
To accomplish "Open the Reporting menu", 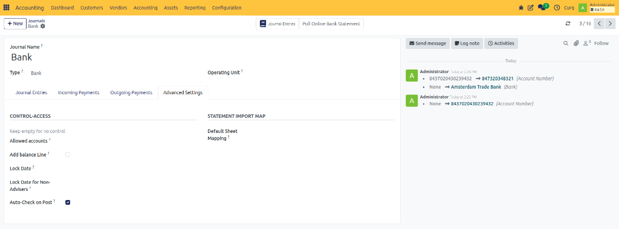I will 195,7.
